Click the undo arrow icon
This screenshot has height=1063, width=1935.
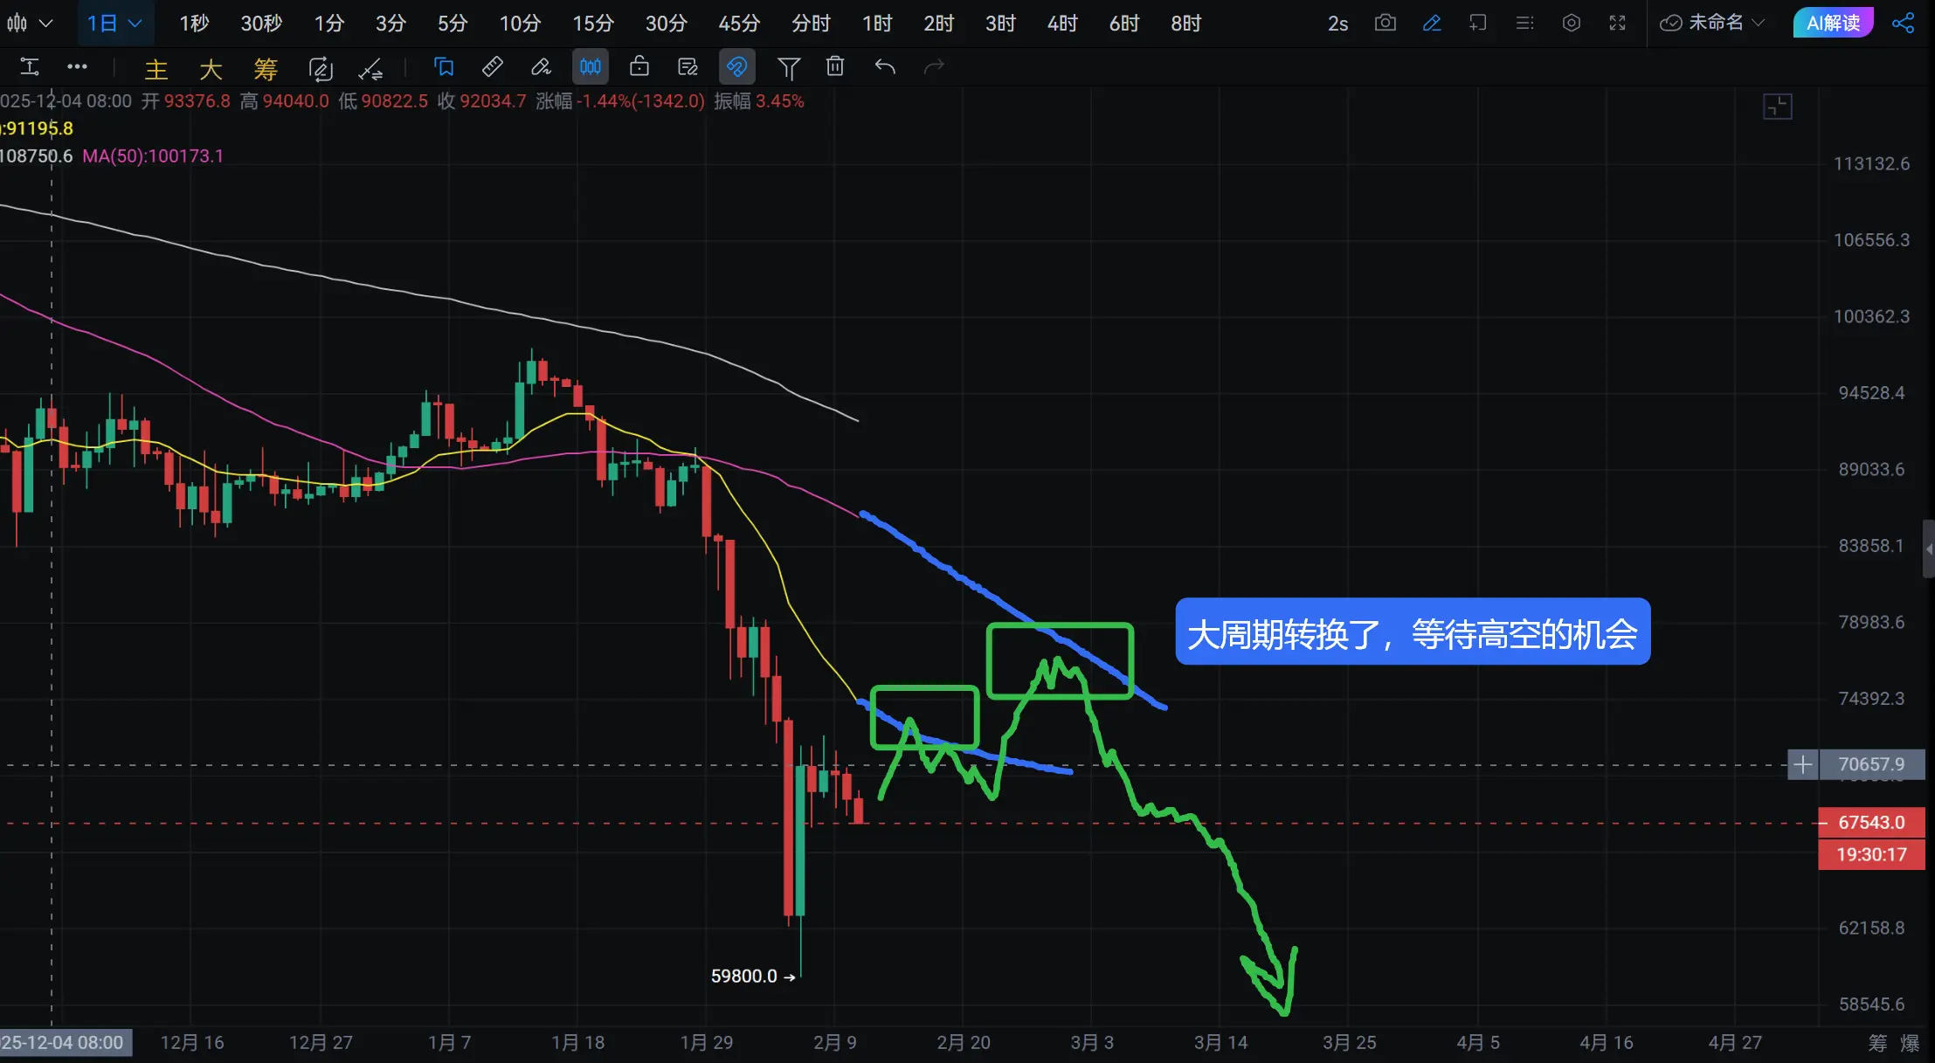(x=885, y=66)
